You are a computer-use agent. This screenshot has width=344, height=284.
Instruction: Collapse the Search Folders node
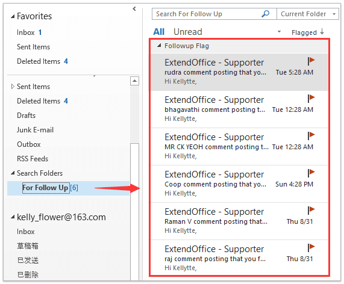tap(13, 173)
